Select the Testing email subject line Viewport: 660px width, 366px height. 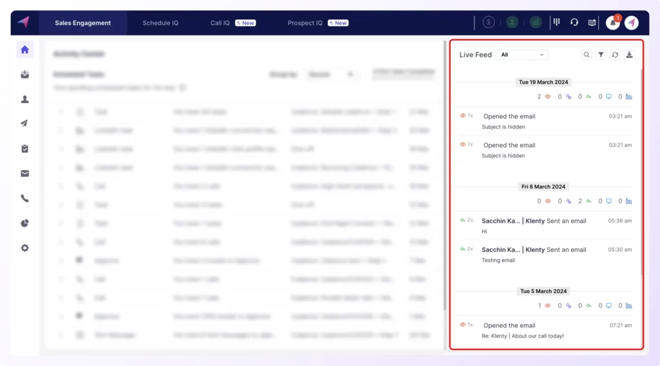pos(498,260)
